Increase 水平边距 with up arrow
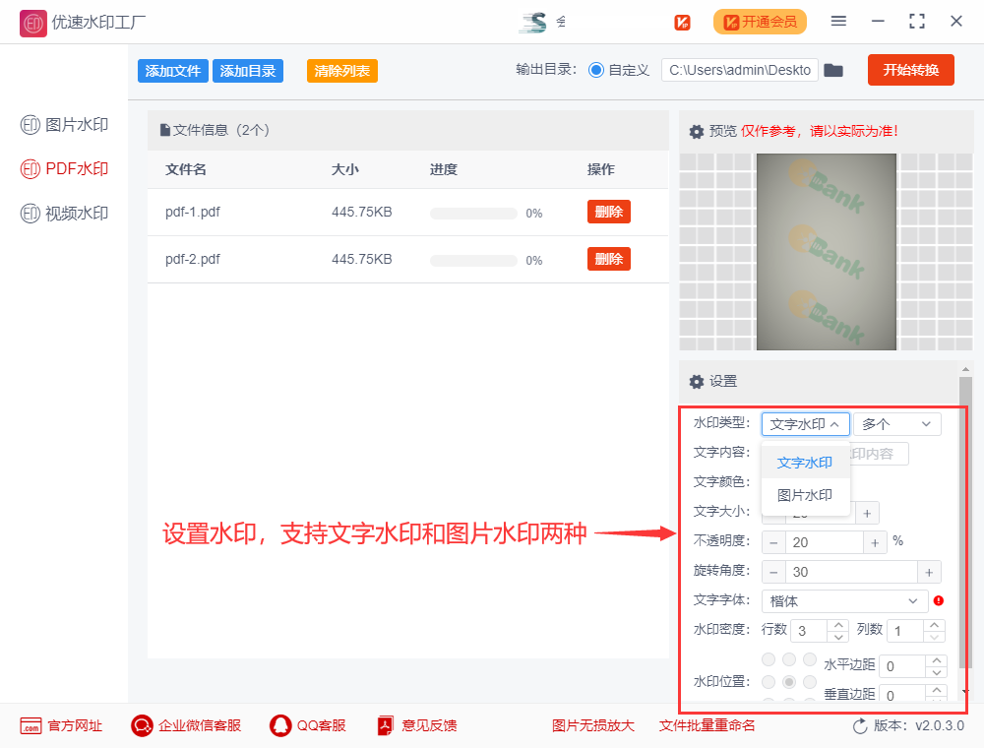Image resolution: width=984 pixels, height=748 pixels. pyautogui.click(x=937, y=660)
